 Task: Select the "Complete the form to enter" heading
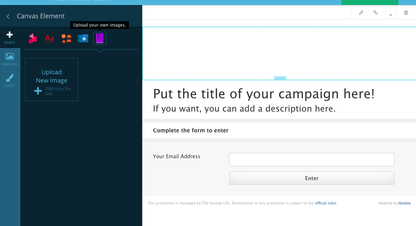tap(191, 130)
